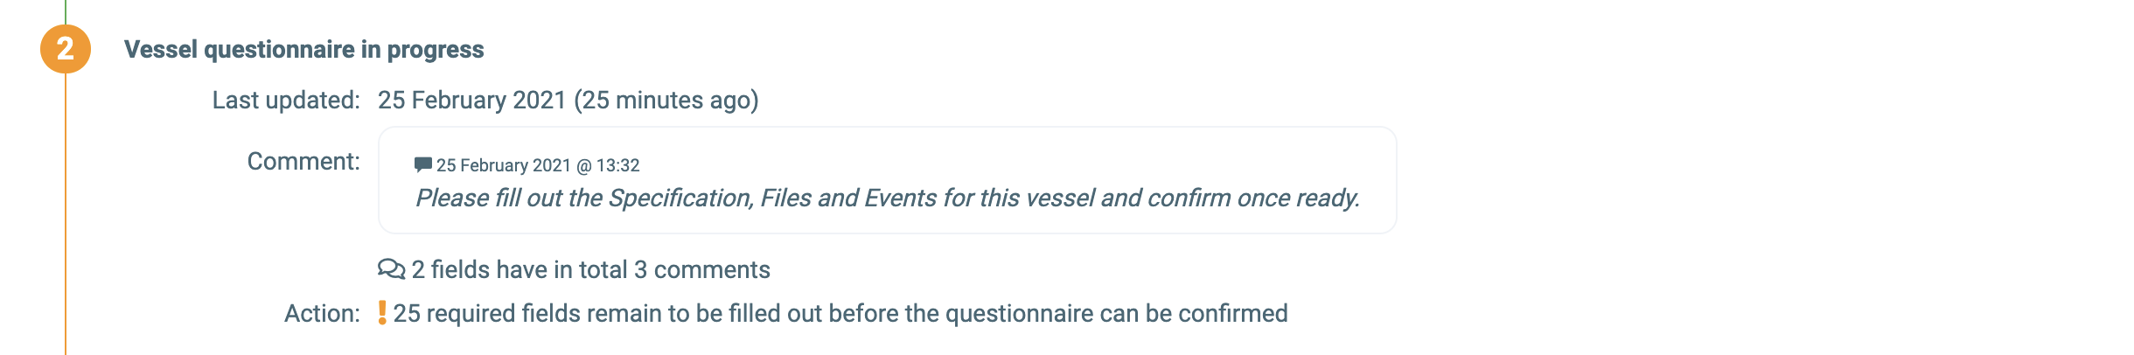The image size is (2134, 355).
Task: Click the speech bubble icon beside comment timestamp
Action: pyautogui.click(x=422, y=164)
